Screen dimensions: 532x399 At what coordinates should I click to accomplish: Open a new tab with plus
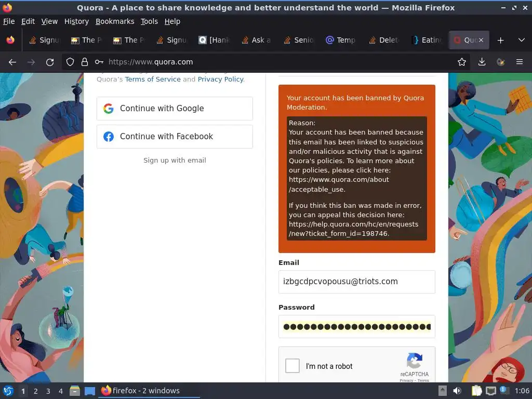click(x=500, y=41)
